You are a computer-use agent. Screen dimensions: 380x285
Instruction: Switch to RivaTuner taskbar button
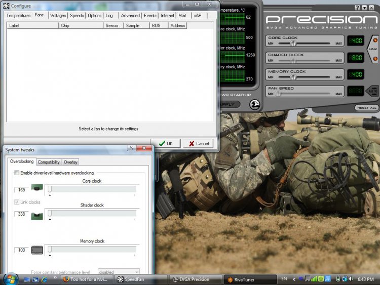pyautogui.click(x=250, y=279)
